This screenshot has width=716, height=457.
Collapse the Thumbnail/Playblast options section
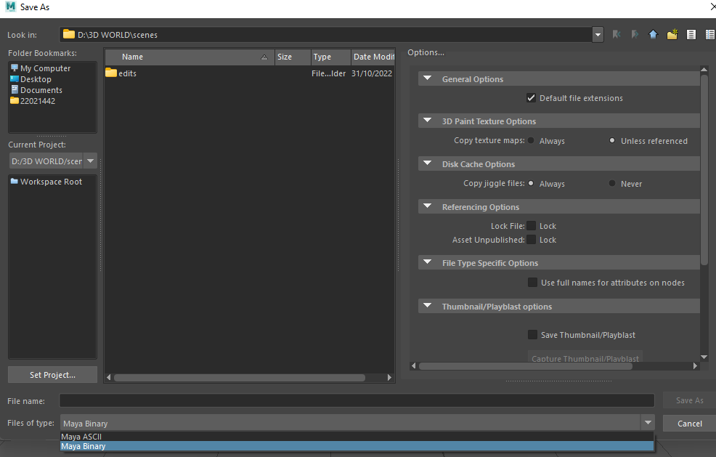[428, 306]
